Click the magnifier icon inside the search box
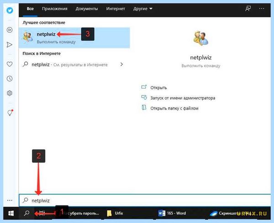 coord(25,200)
